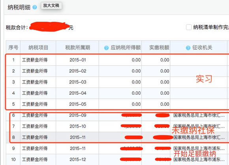The image size is (229, 165).
Task: Tick the 纳税清单制作完成 checkbox
Action: coord(189,27)
